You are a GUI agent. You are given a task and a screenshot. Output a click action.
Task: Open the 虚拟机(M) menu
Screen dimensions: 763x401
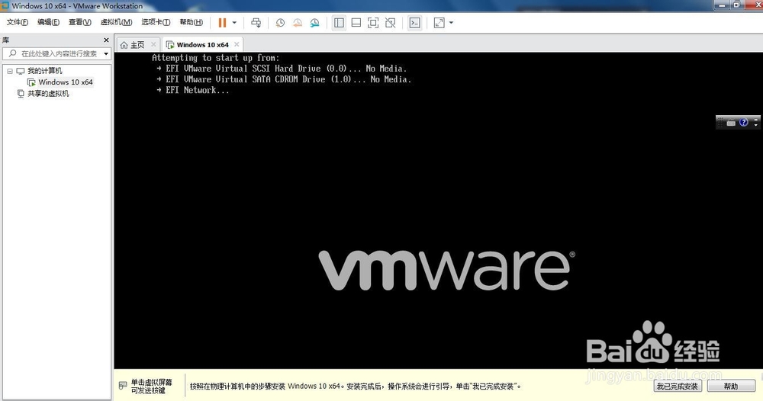(116, 22)
